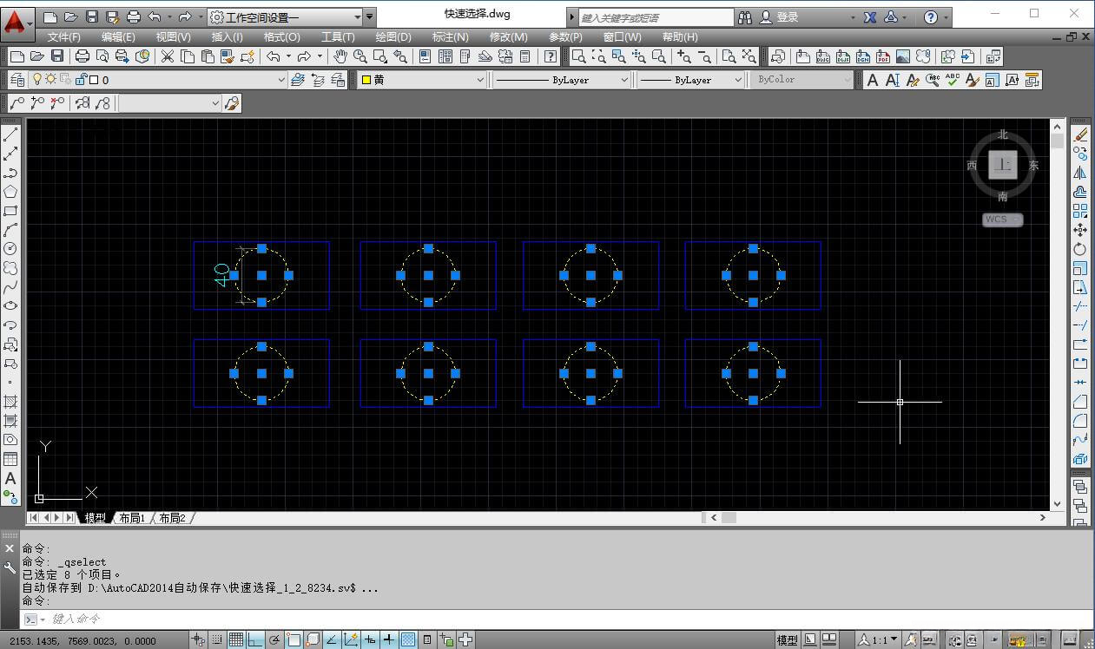Viewport: 1095px width, 649px height.
Task: Activate the Hatch tool in the Draw toolbar
Action: point(11,400)
